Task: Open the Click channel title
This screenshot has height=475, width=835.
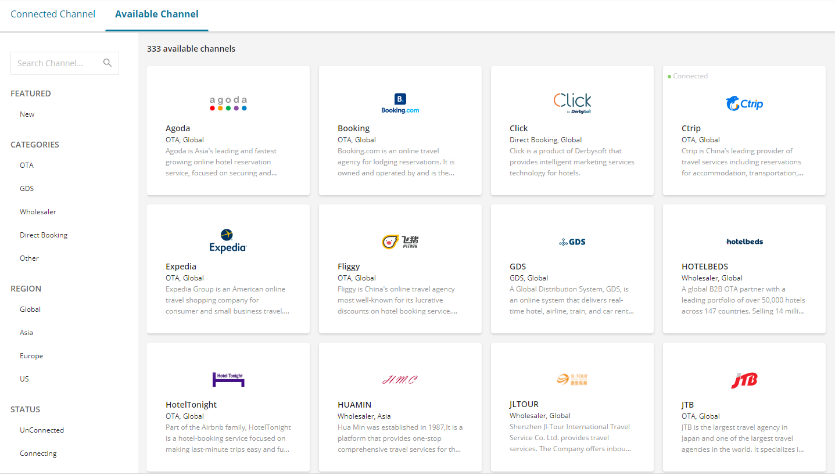Action: click(519, 128)
